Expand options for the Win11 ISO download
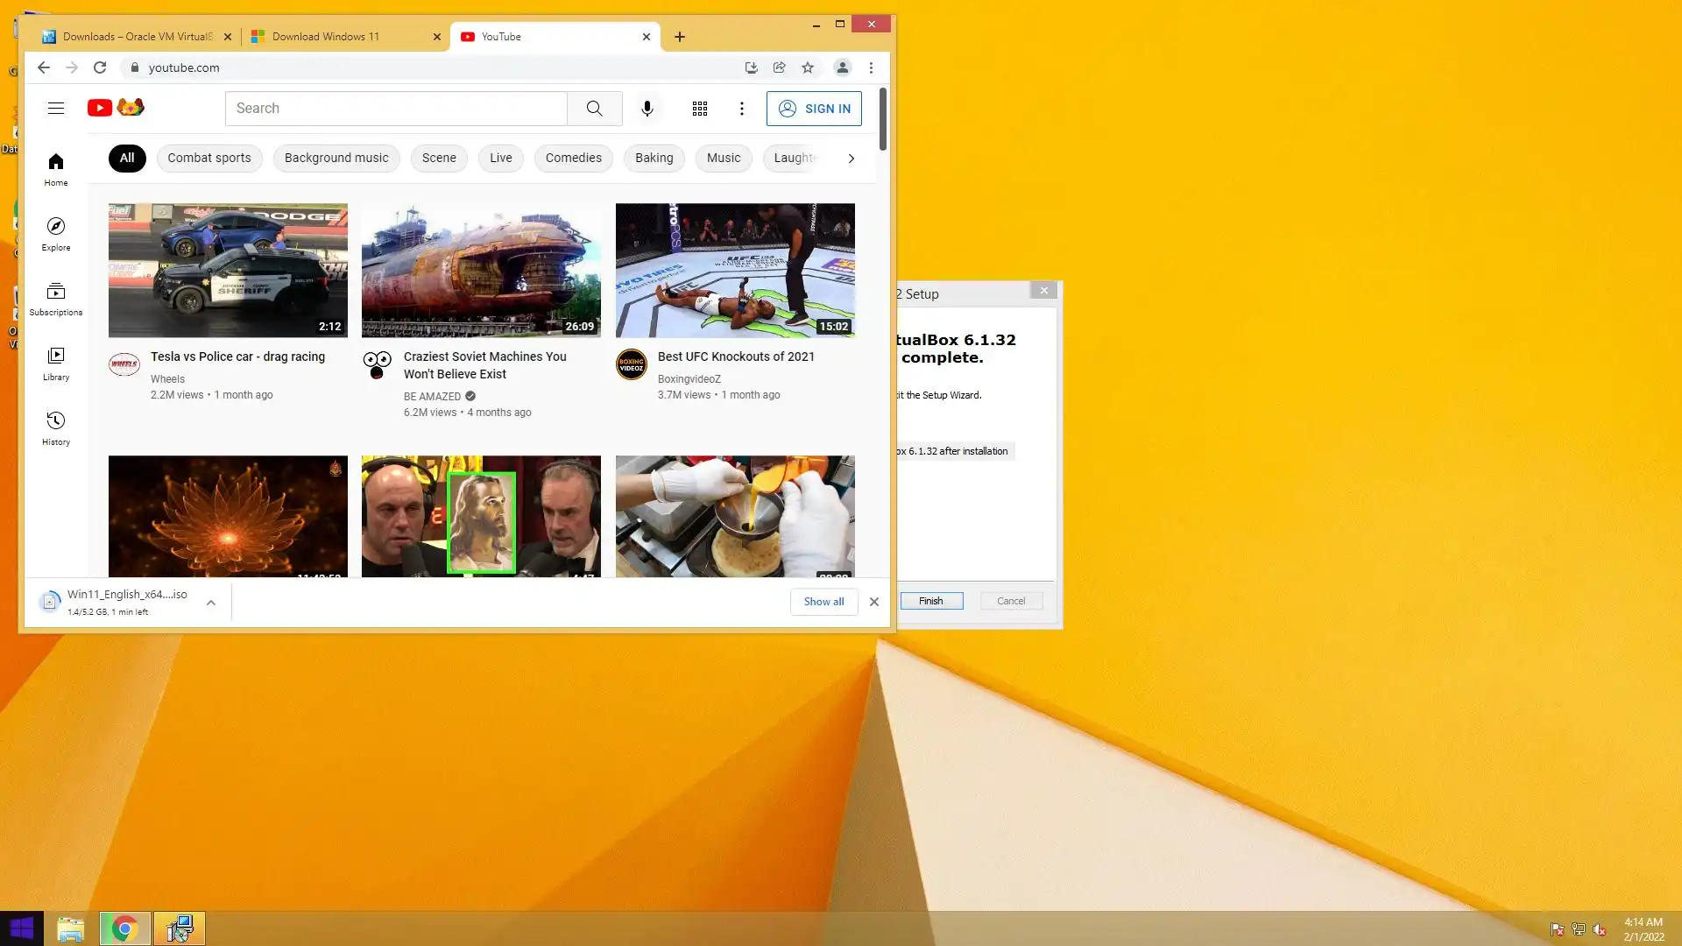 coord(211,603)
